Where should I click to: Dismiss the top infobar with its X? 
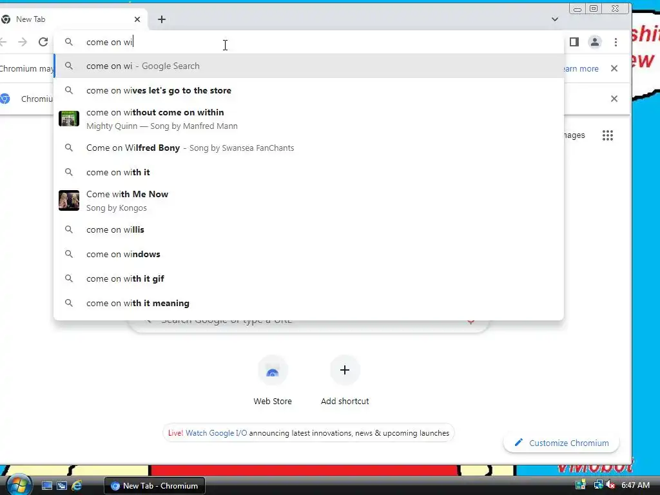(614, 68)
